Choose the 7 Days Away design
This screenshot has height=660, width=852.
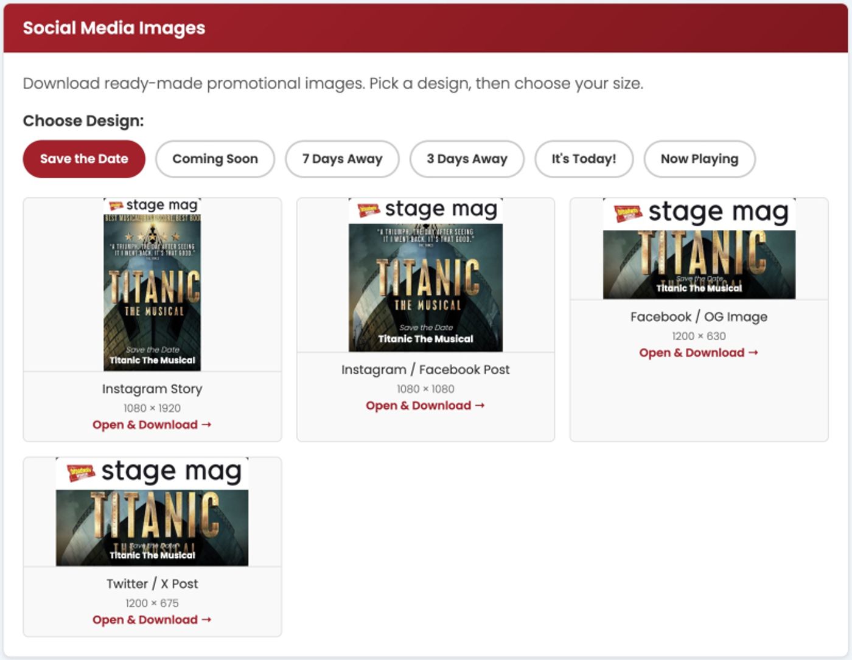[342, 159]
